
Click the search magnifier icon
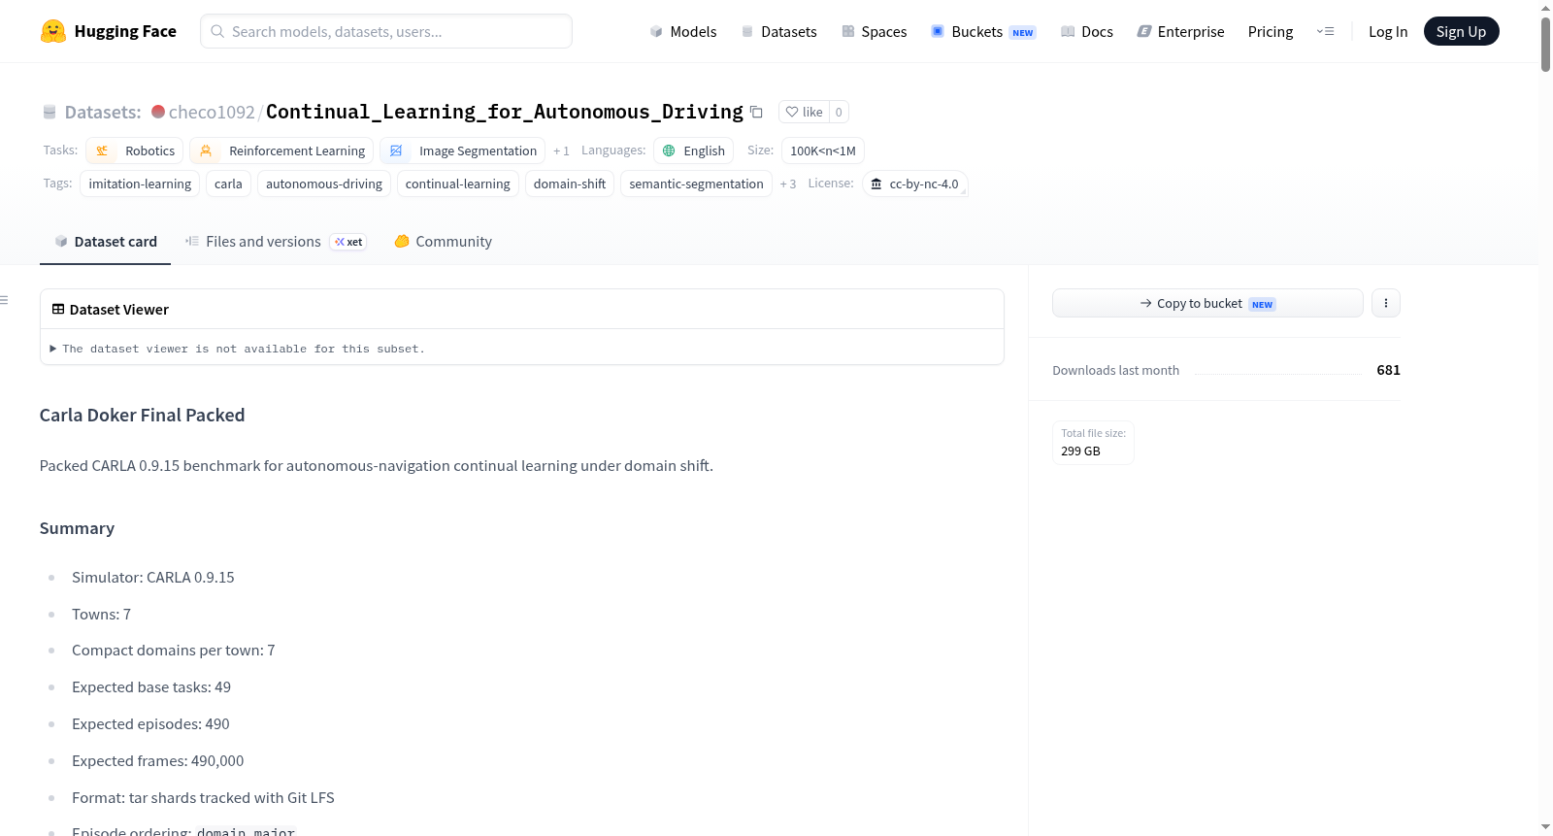tap(217, 31)
